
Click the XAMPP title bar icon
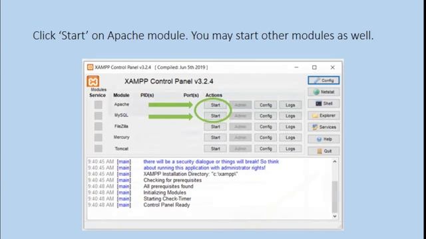click(91, 67)
